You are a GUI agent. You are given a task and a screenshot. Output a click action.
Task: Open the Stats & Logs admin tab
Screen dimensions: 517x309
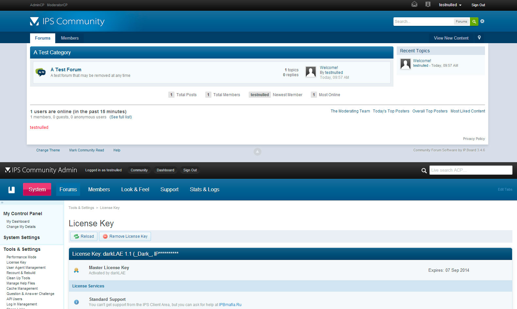click(x=205, y=190)
